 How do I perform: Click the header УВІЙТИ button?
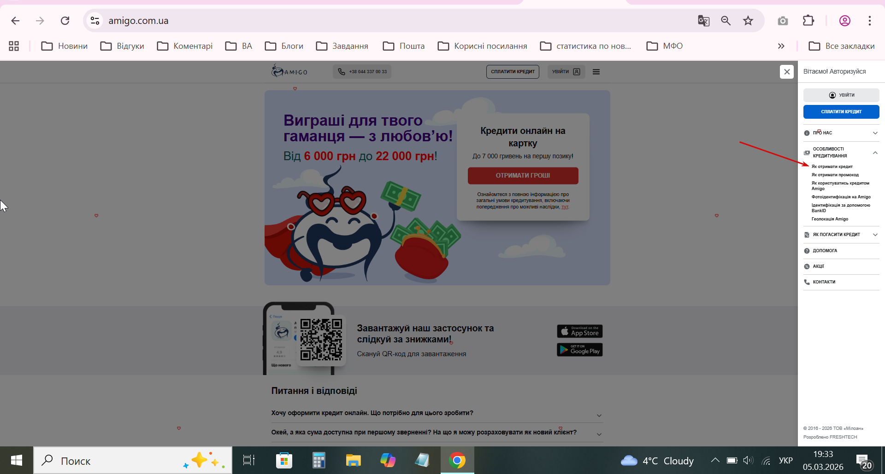coord(566,72)
